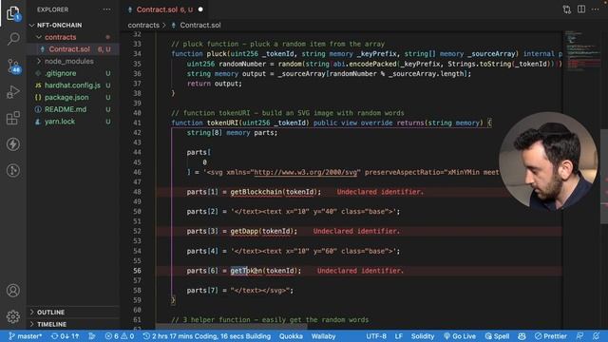Click the lightning bolt activity bar icon
The width and height of the screenshot is (608, 342).
pos(13,144)
